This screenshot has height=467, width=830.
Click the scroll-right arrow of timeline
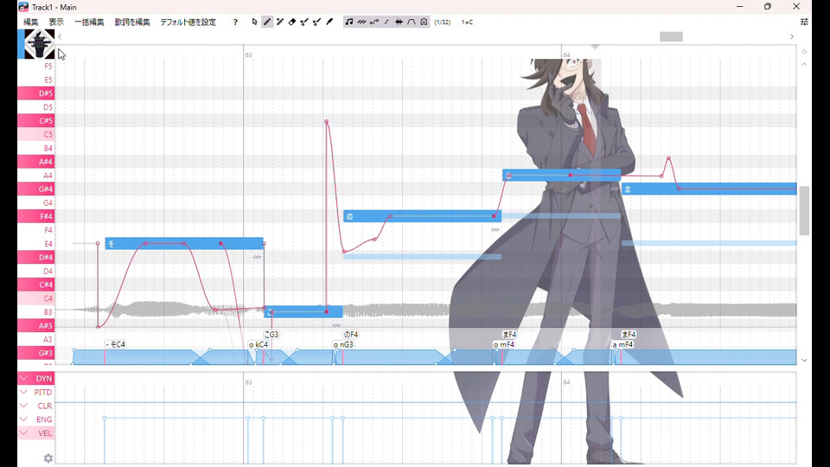pyautogui.click(x=792, y=36)
